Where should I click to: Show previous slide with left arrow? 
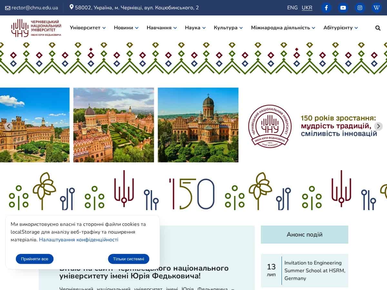(8, 126)
